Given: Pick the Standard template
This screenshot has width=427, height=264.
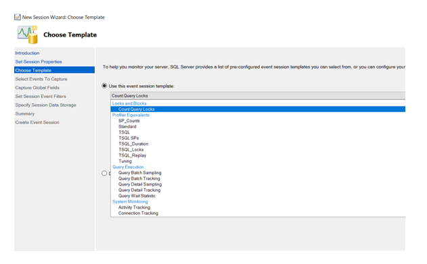Looking at the screenshot, I should [127, 126].
